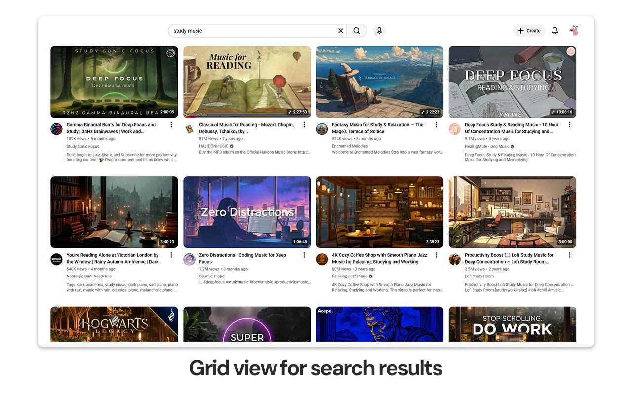Open more options for Gamma Binaural Beats video
The image size is (632, 395).
171,125
